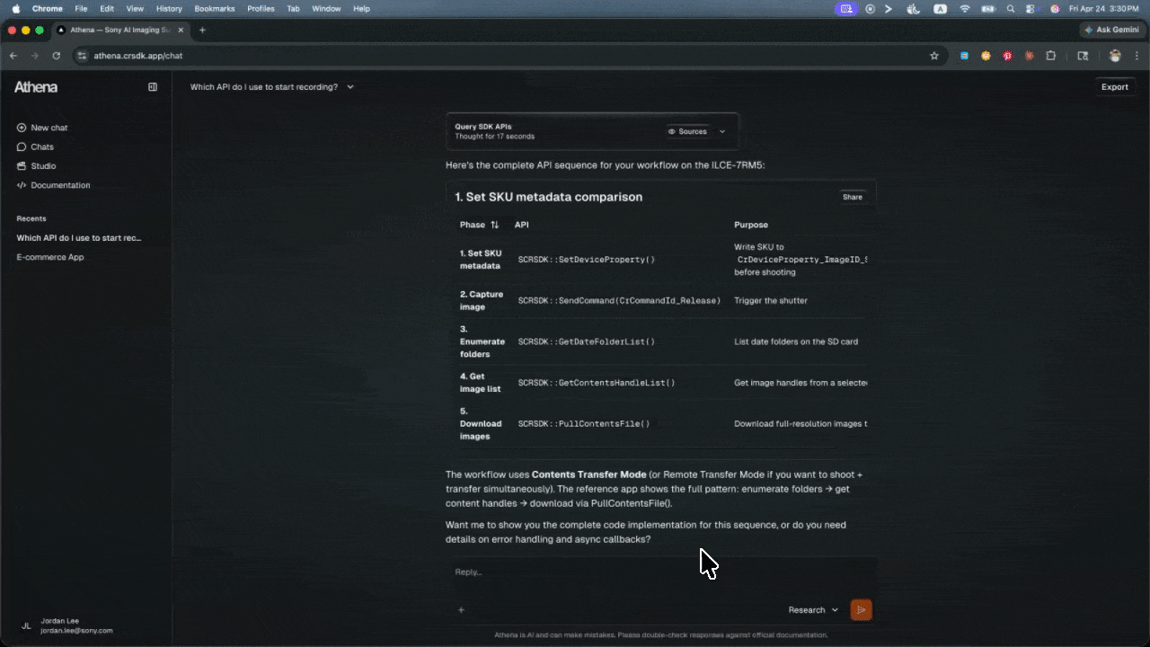Screen dimensions: 1150x647
Task: Click the SCRSDK::PullContentsFile() cell
Action: coord(584,424)
